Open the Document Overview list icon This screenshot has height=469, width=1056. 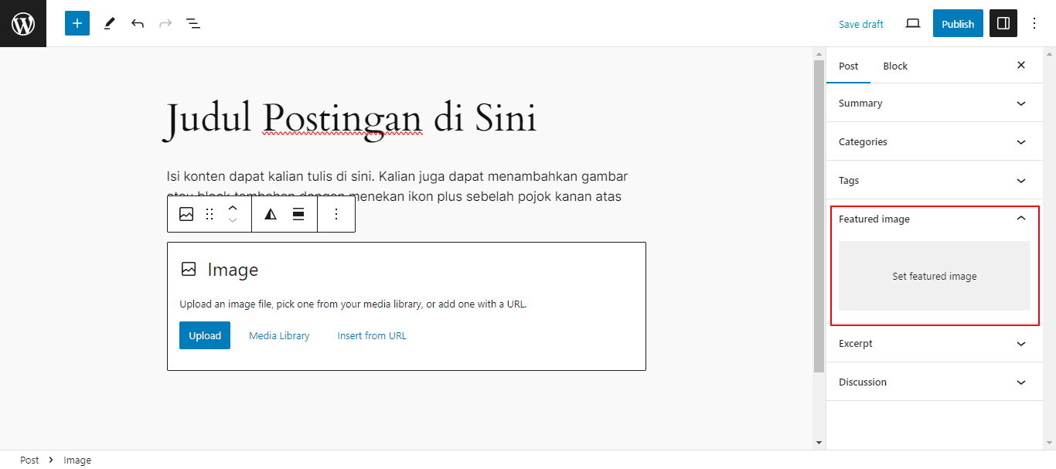[192, 23]
